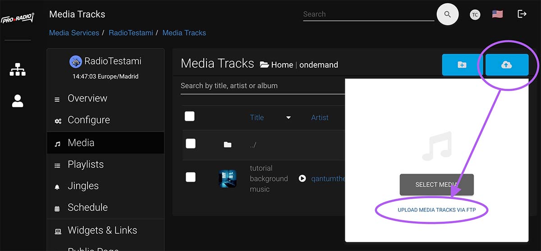This screenshot has width=541, height=251.
Task: Click the tutorial background music title
Action: 269,178
